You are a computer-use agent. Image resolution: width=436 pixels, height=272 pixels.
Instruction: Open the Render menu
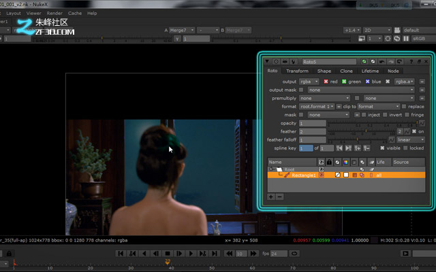(54, 13)
